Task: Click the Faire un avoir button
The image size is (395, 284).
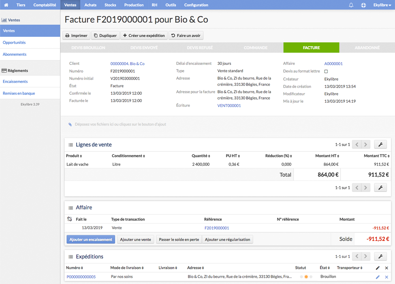Action: [186, 36]
